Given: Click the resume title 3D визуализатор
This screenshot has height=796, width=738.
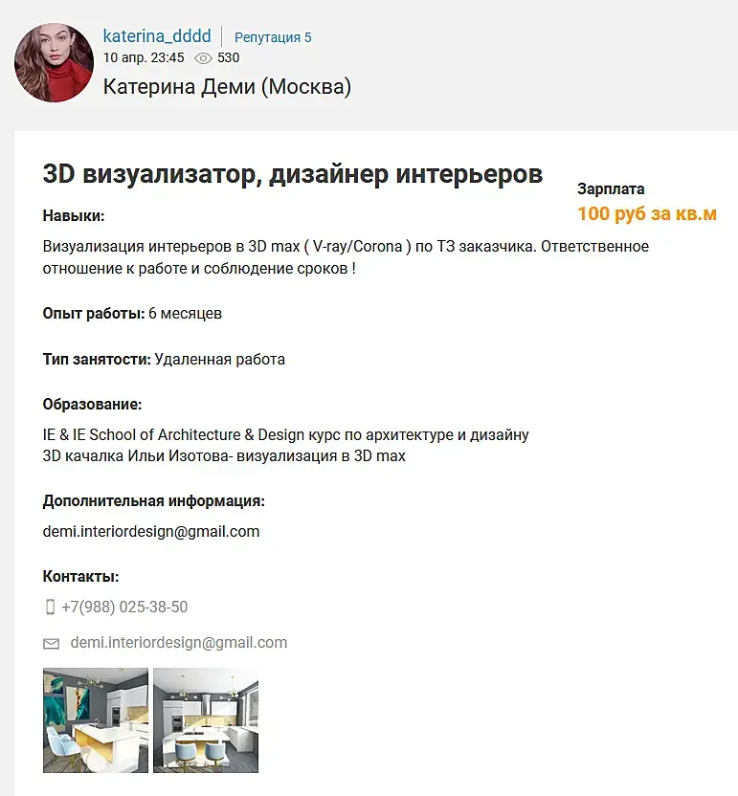Looking at the screenshot, I should click(293, 174).
